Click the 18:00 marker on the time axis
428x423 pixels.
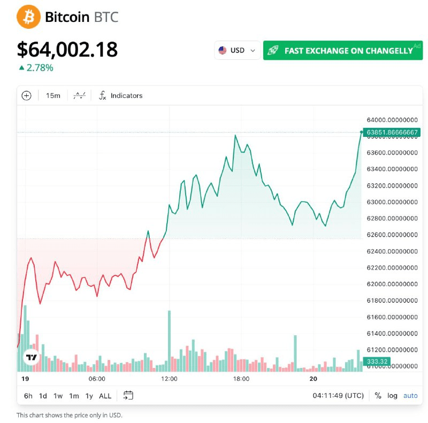click(x=241, y=379)
